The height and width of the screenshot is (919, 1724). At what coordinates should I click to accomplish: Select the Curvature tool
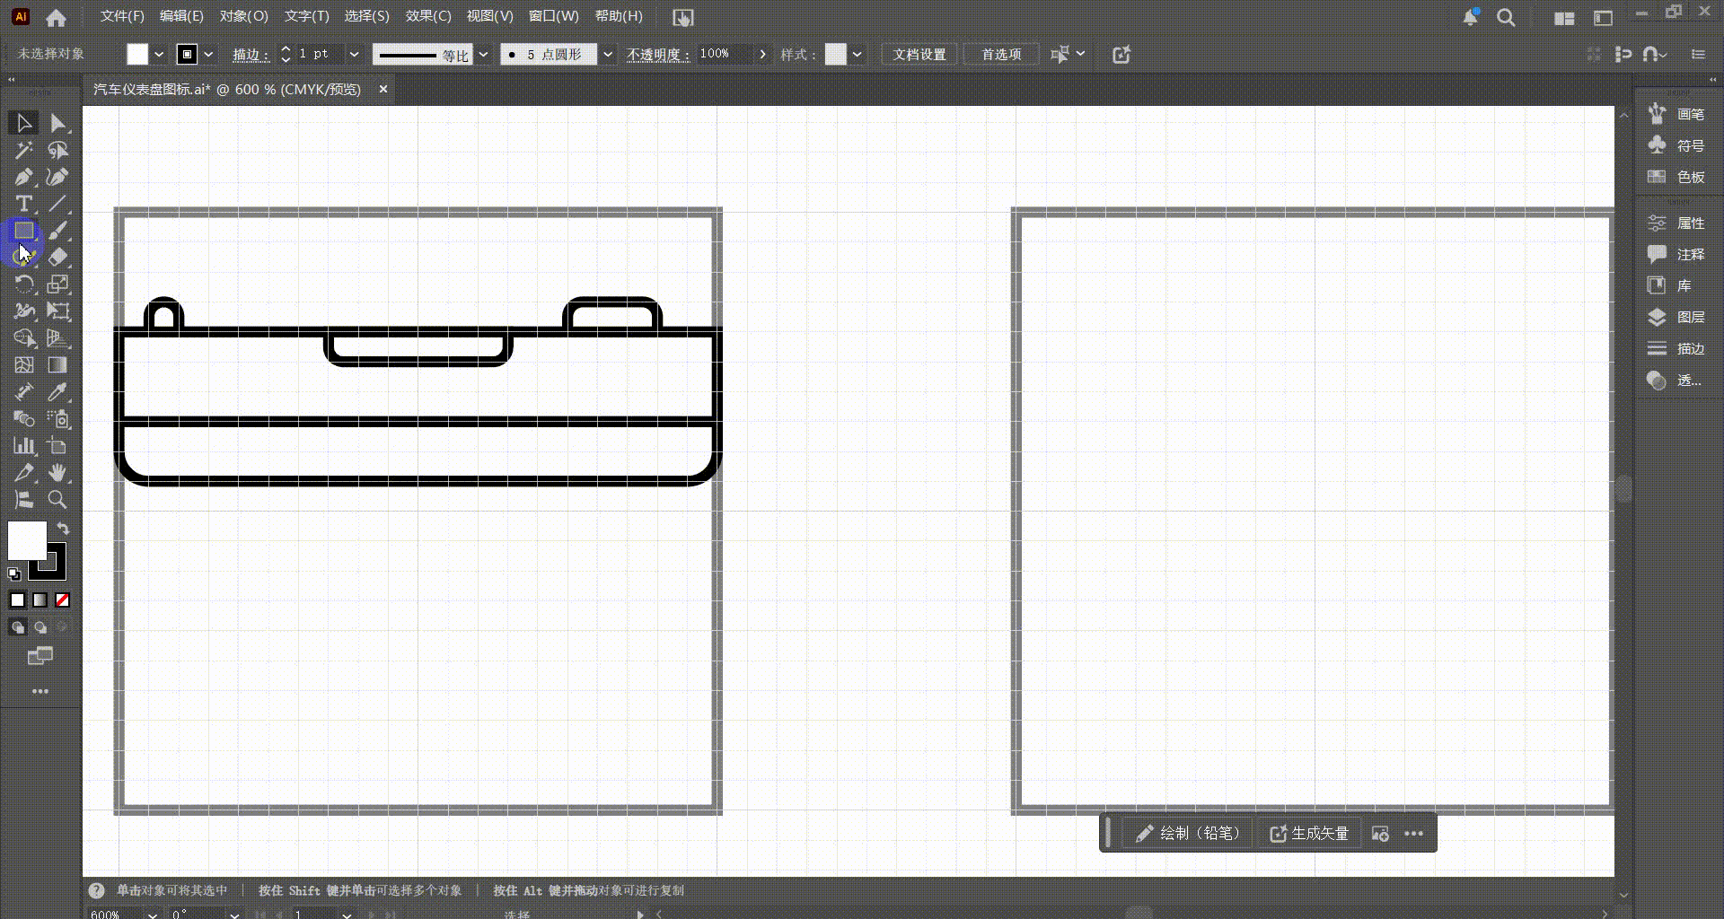pyautogui.click(x=57, y=177)
